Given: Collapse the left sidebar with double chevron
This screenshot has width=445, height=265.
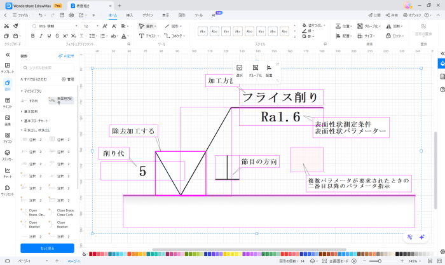Looking at the screenshot, I should point(8,55).
